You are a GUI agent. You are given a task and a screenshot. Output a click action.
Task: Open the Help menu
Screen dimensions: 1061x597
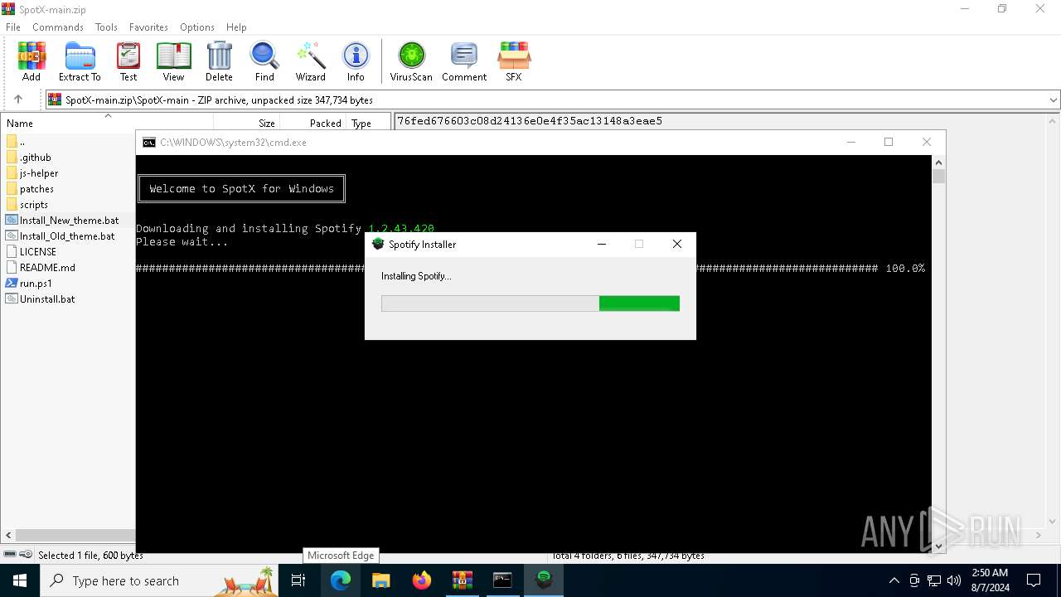pos(236,27)
